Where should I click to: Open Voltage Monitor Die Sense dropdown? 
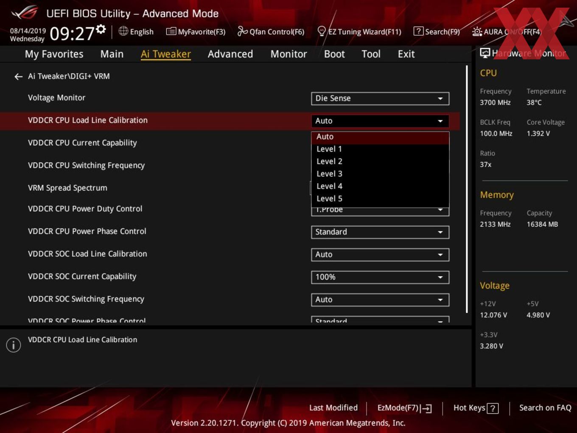click(380, 98)
